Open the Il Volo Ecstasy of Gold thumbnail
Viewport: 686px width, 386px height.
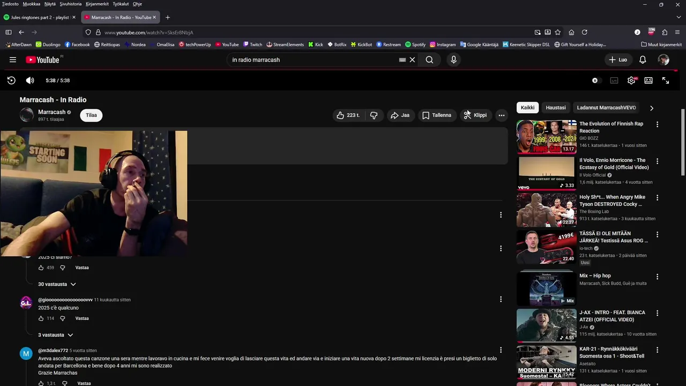point(547,173)
